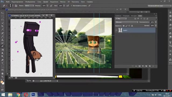
Task: Select the Path Selection tool
Action: pyautogui.click(x=2, y=67)
